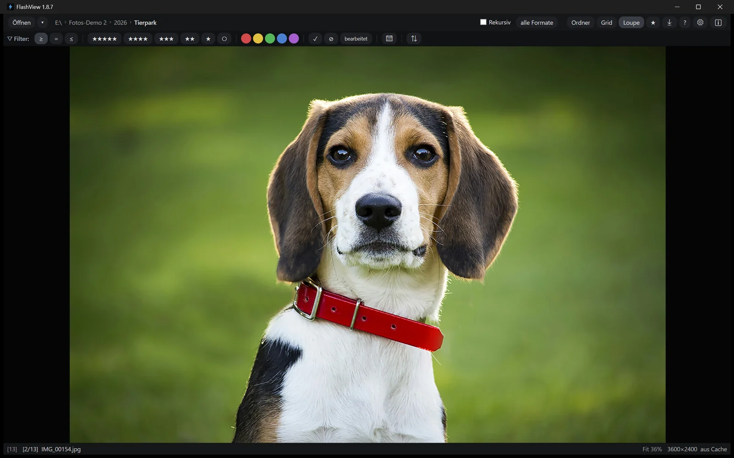Maximize the FlashView window
Screen dimensions: 734x458
click(x=698, y=7)
